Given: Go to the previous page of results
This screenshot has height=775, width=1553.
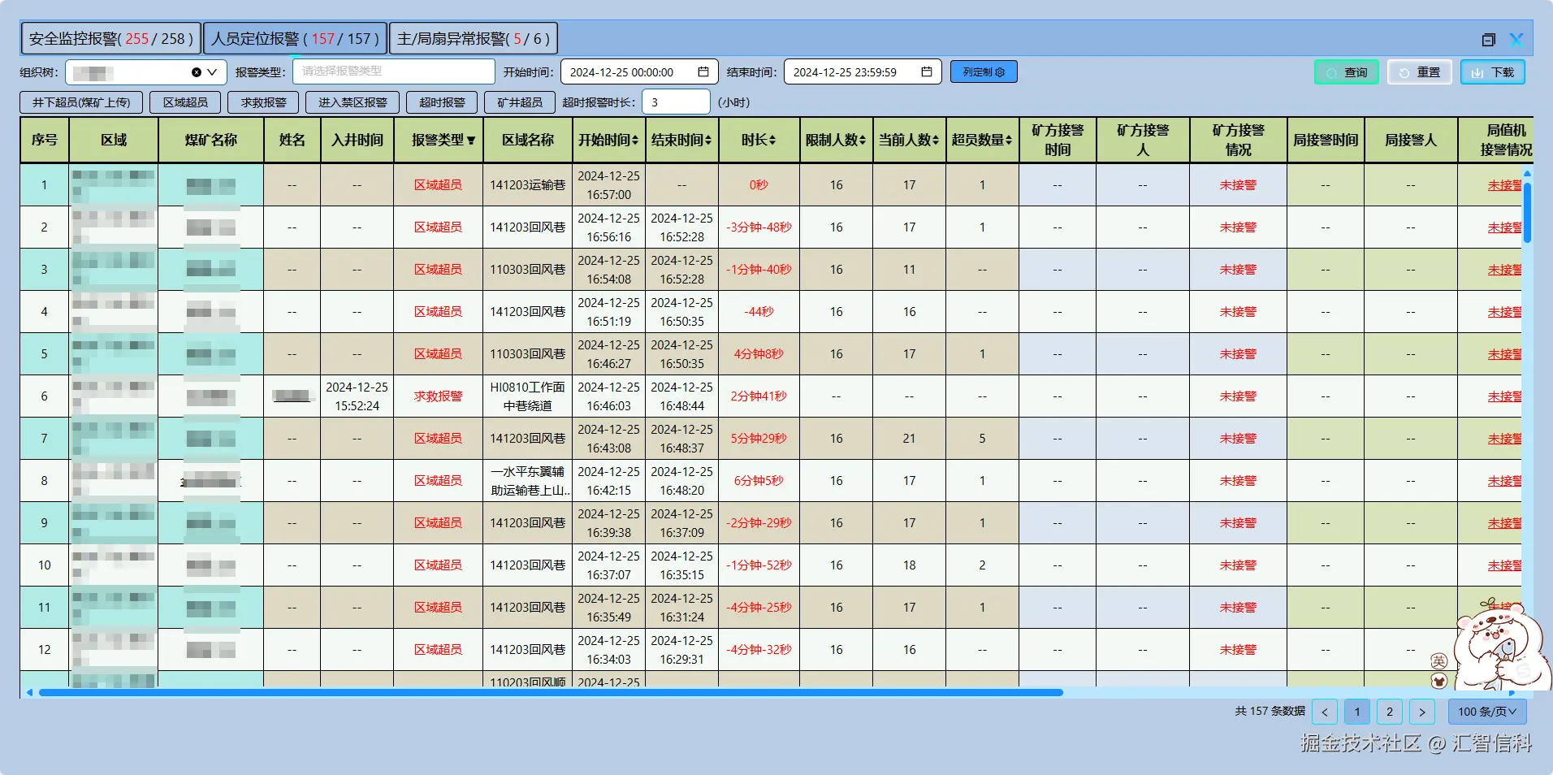Looking at the screenshot, I should click(1325, 712).
